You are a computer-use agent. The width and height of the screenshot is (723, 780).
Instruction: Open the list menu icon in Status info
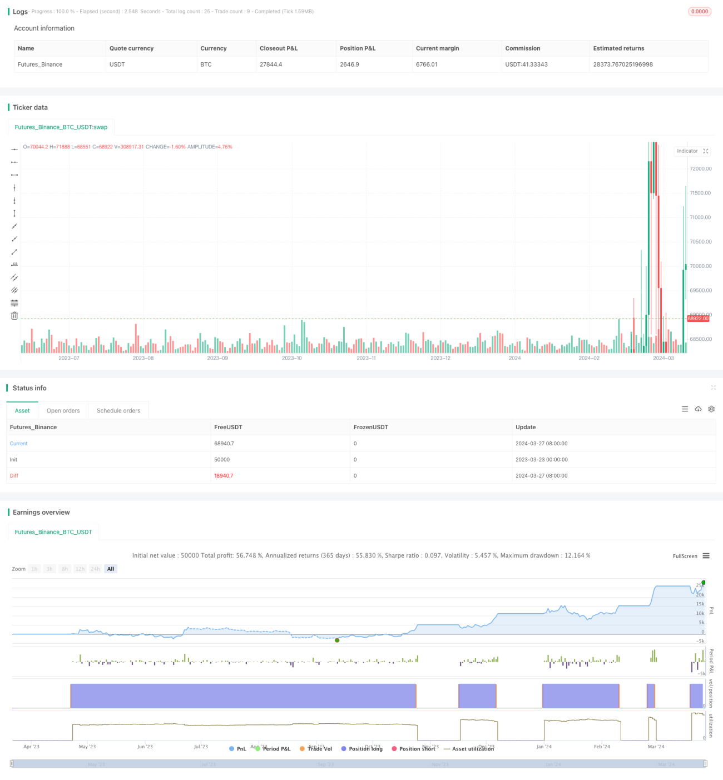(x=685, y=409)
